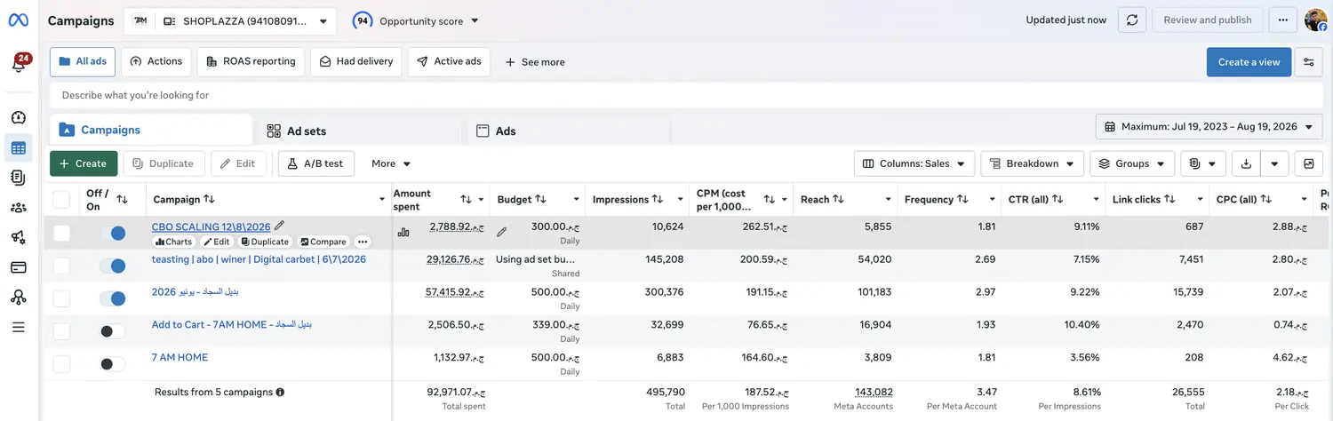The height and width of the screenshot is (421, 1333).
Task: Edit budget pencil for CBO SCALING campaign
Action: 501,232
